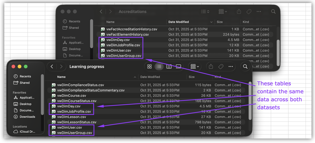Viewport: 315px width, 143px height.
Task: Switch to gallery view in Learning progress window
Action: tap(178, 66)
